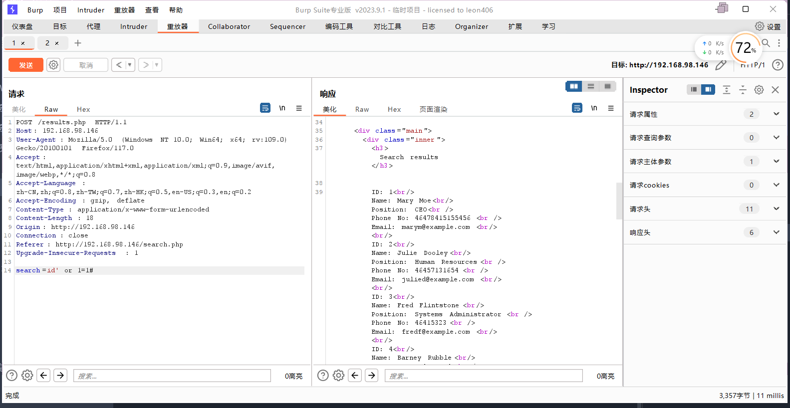Open the request pane hamburger menu

tap(299, 108)
